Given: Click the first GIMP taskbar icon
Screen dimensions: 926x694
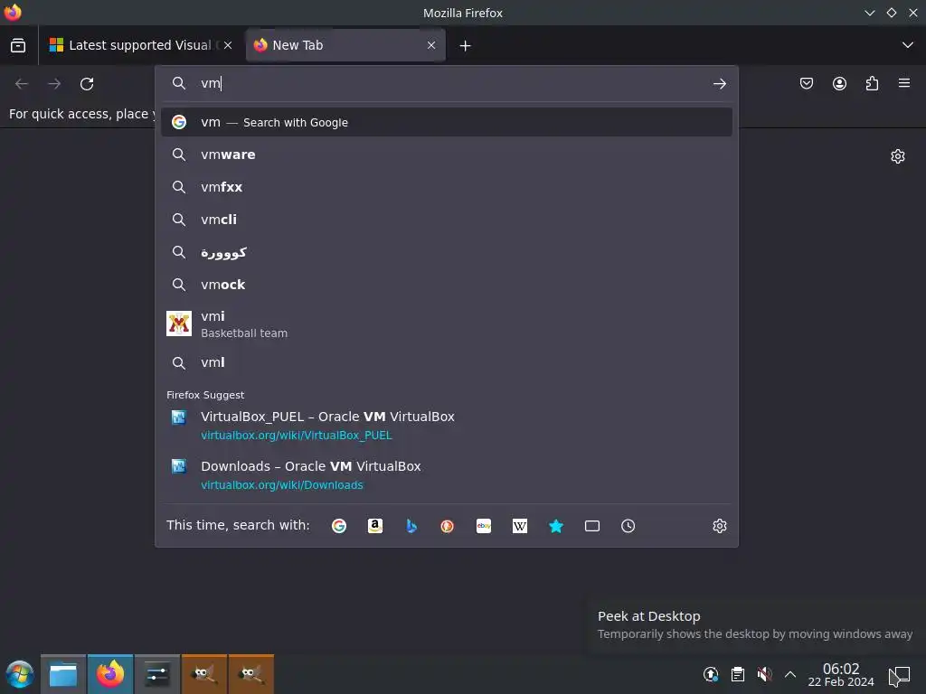Looking at the screenshot, I should click(204, 674).
